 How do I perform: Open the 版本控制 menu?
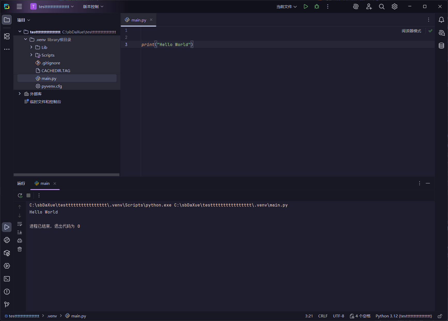point(93,7)
